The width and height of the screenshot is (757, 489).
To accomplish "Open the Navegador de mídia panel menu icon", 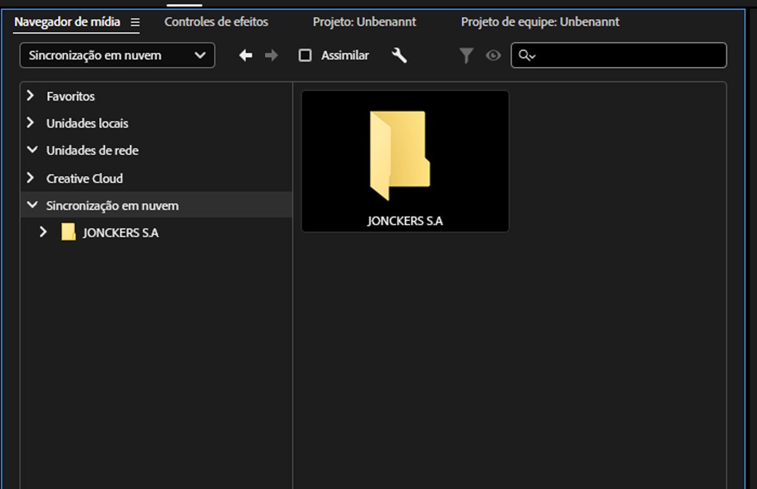I will (x=135, y=22).
